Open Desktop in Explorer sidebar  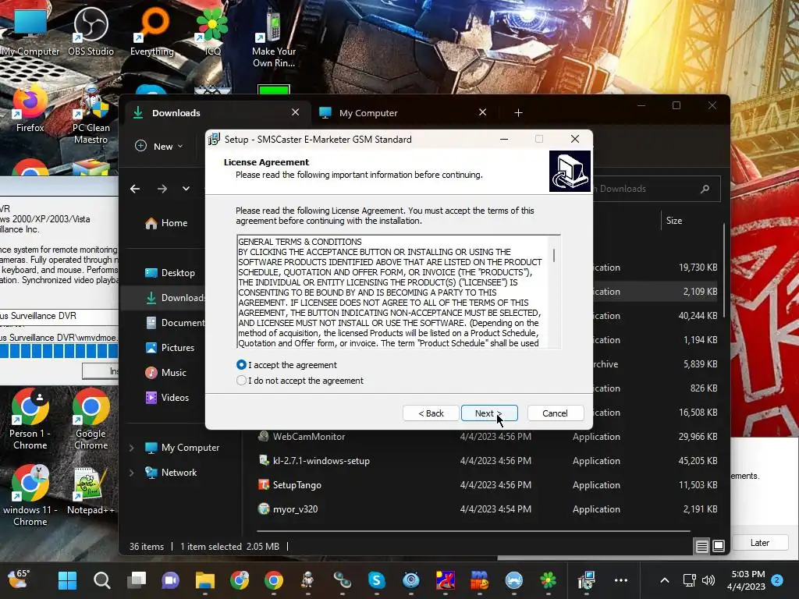pyautogui.click(x=169, y=273)
